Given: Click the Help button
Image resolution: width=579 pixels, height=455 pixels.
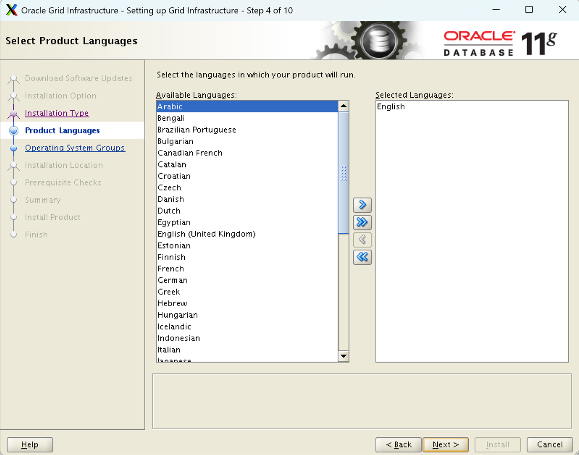Looking at the screenshot, I should coord(30,445).
